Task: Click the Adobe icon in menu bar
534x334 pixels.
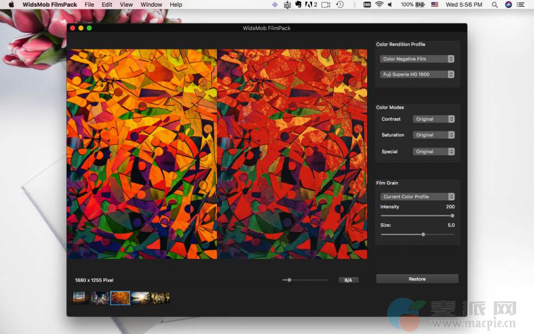Action: (x=308, y=4)
